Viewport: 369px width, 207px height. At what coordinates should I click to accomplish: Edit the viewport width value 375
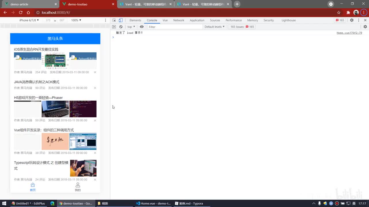(48, 20)
